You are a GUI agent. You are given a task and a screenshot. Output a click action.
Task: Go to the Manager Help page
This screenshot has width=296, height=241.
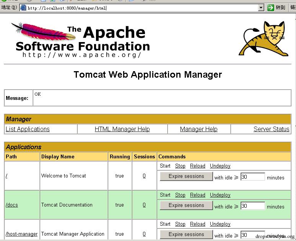(x=198, y=129)
